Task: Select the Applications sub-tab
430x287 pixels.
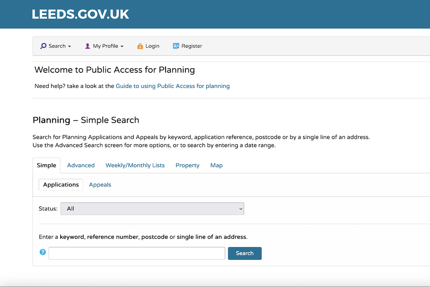Action: 61,185
